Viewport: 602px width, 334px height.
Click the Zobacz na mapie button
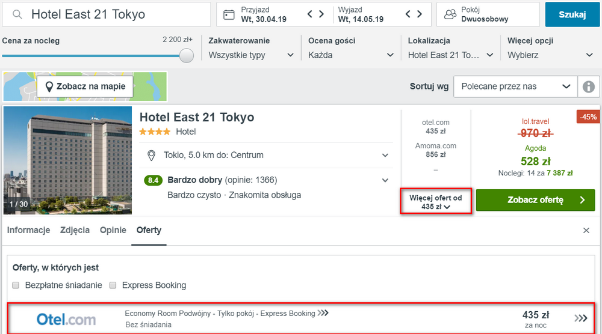[x=85, y=87]
